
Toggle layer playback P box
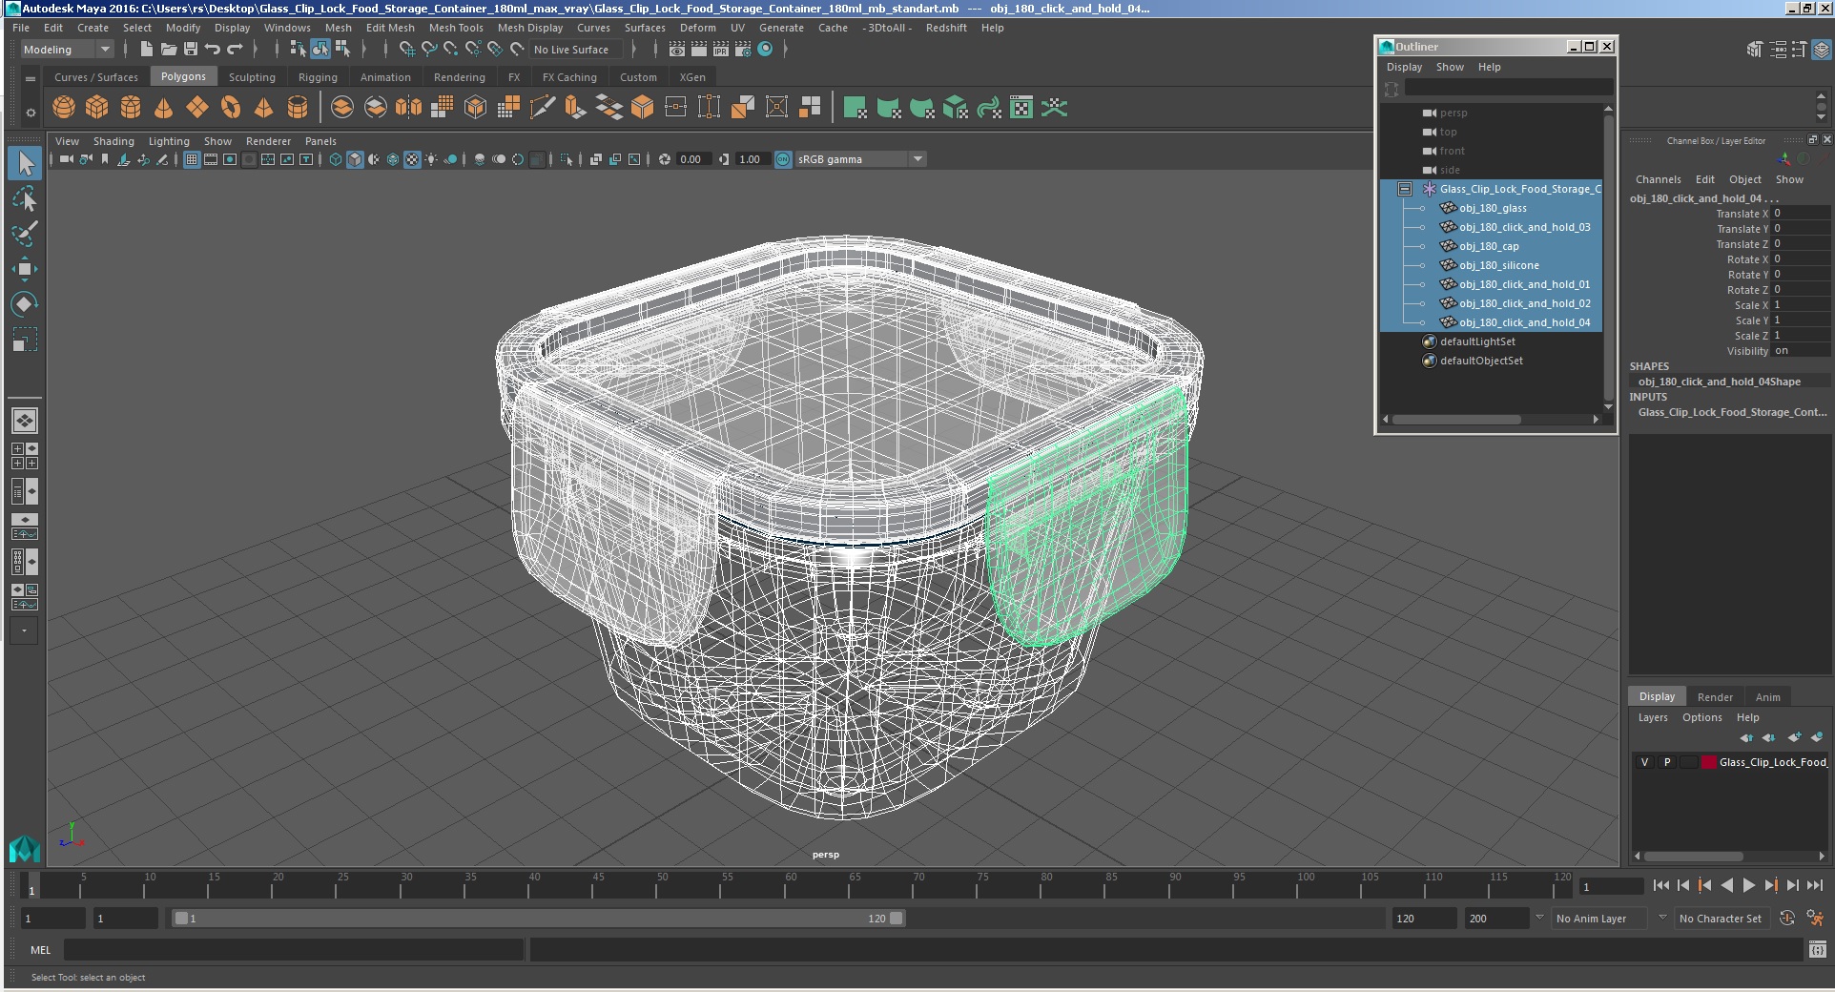pyautogui.click(x=1667, y=762)
